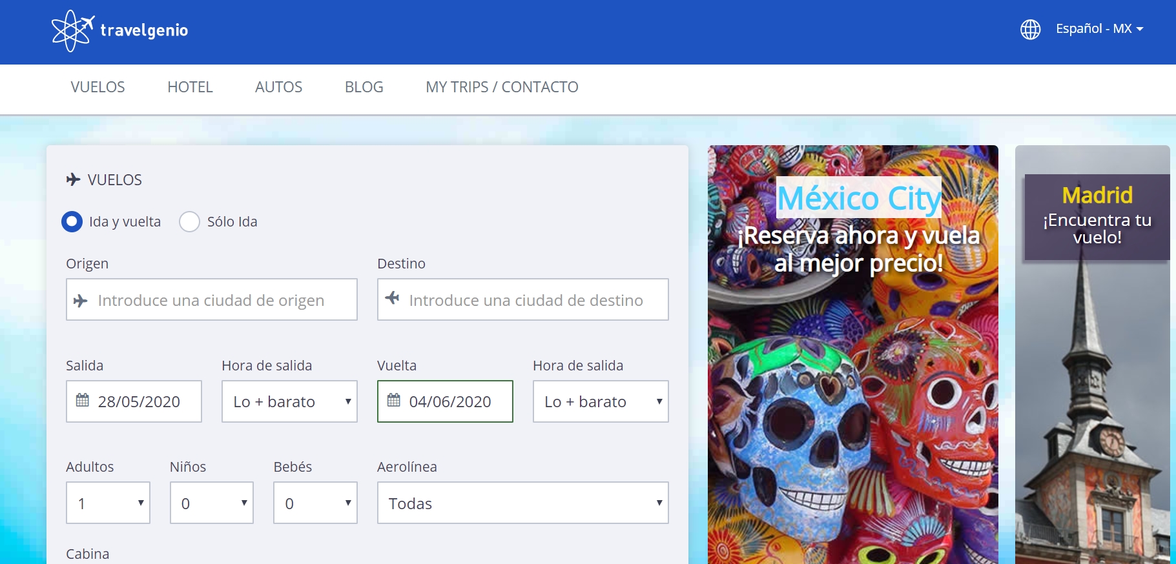Viewport: 1176px width, 564px height.
Task: Go to the HOTEL menu item
Action: [190, 87]
